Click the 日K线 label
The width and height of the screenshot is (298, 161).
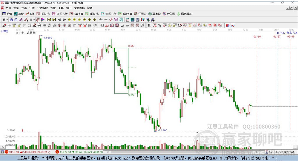4,31
